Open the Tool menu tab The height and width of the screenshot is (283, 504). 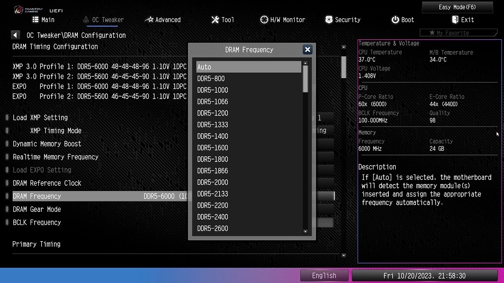click(222, 20)
